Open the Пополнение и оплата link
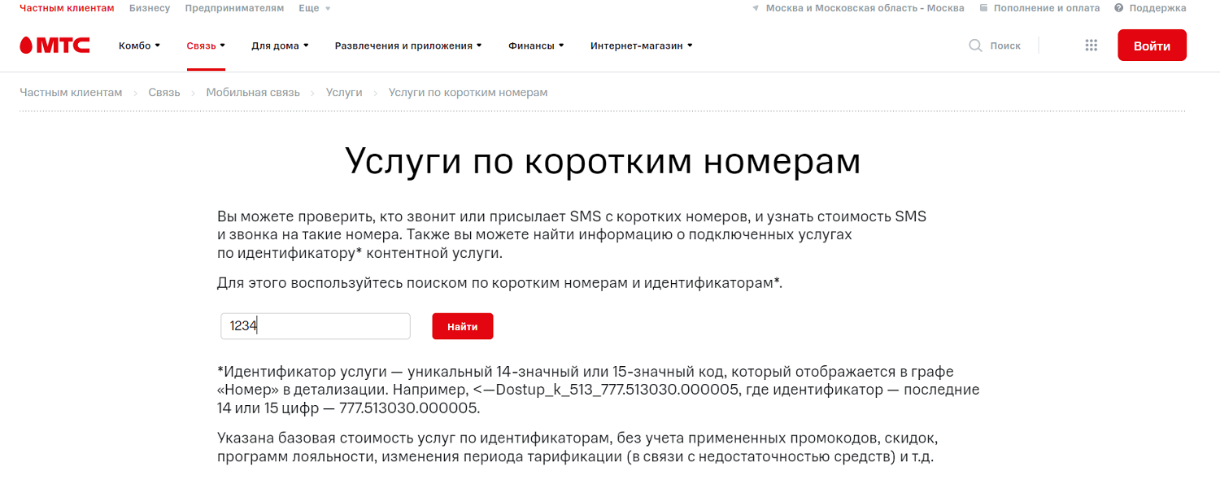The image size is (1220, 484). click(1046, 8)
